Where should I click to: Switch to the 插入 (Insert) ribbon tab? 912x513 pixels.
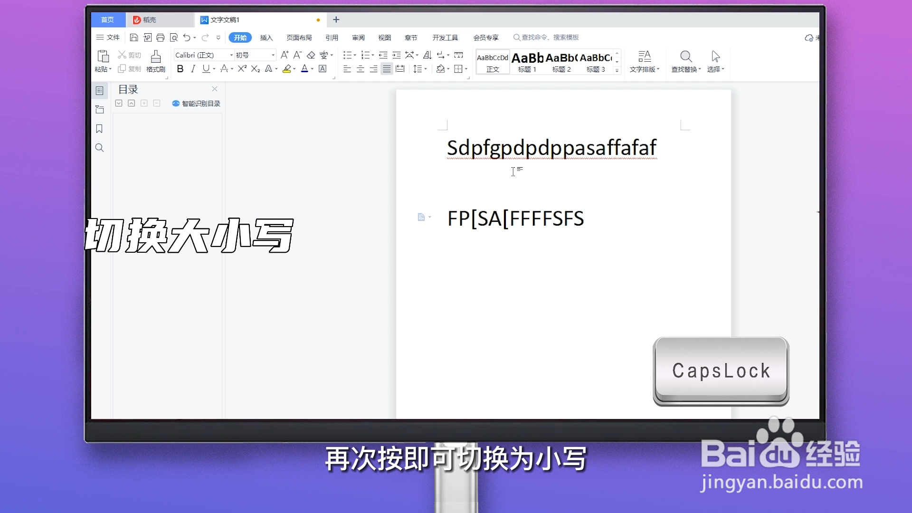[x=266, y=38]
